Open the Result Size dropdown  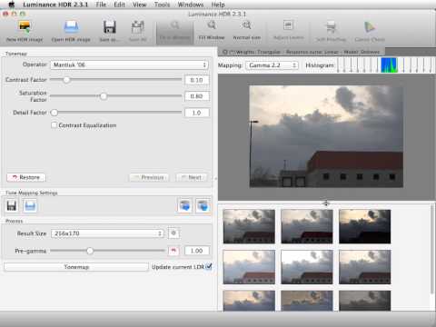[107, 233]
